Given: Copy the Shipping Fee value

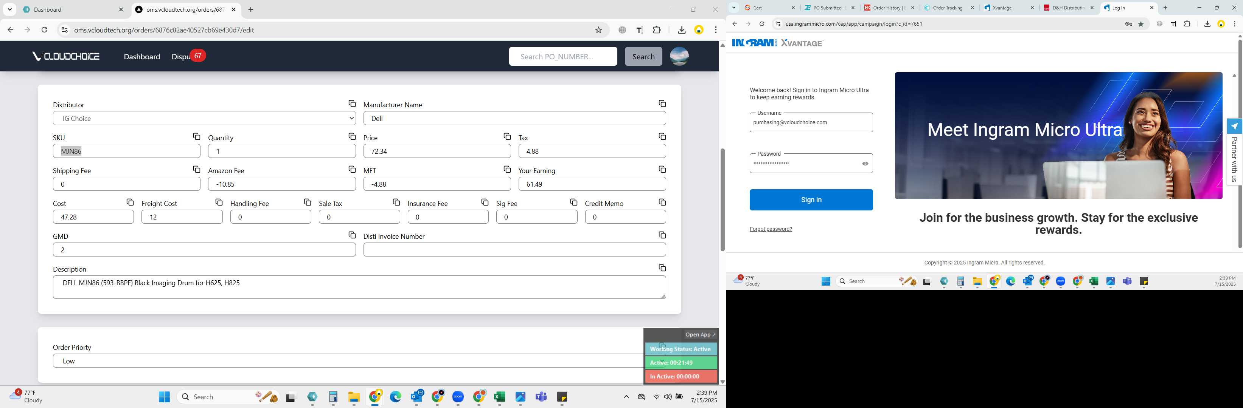Looking at the screenshot, I should tap(196, 169).
